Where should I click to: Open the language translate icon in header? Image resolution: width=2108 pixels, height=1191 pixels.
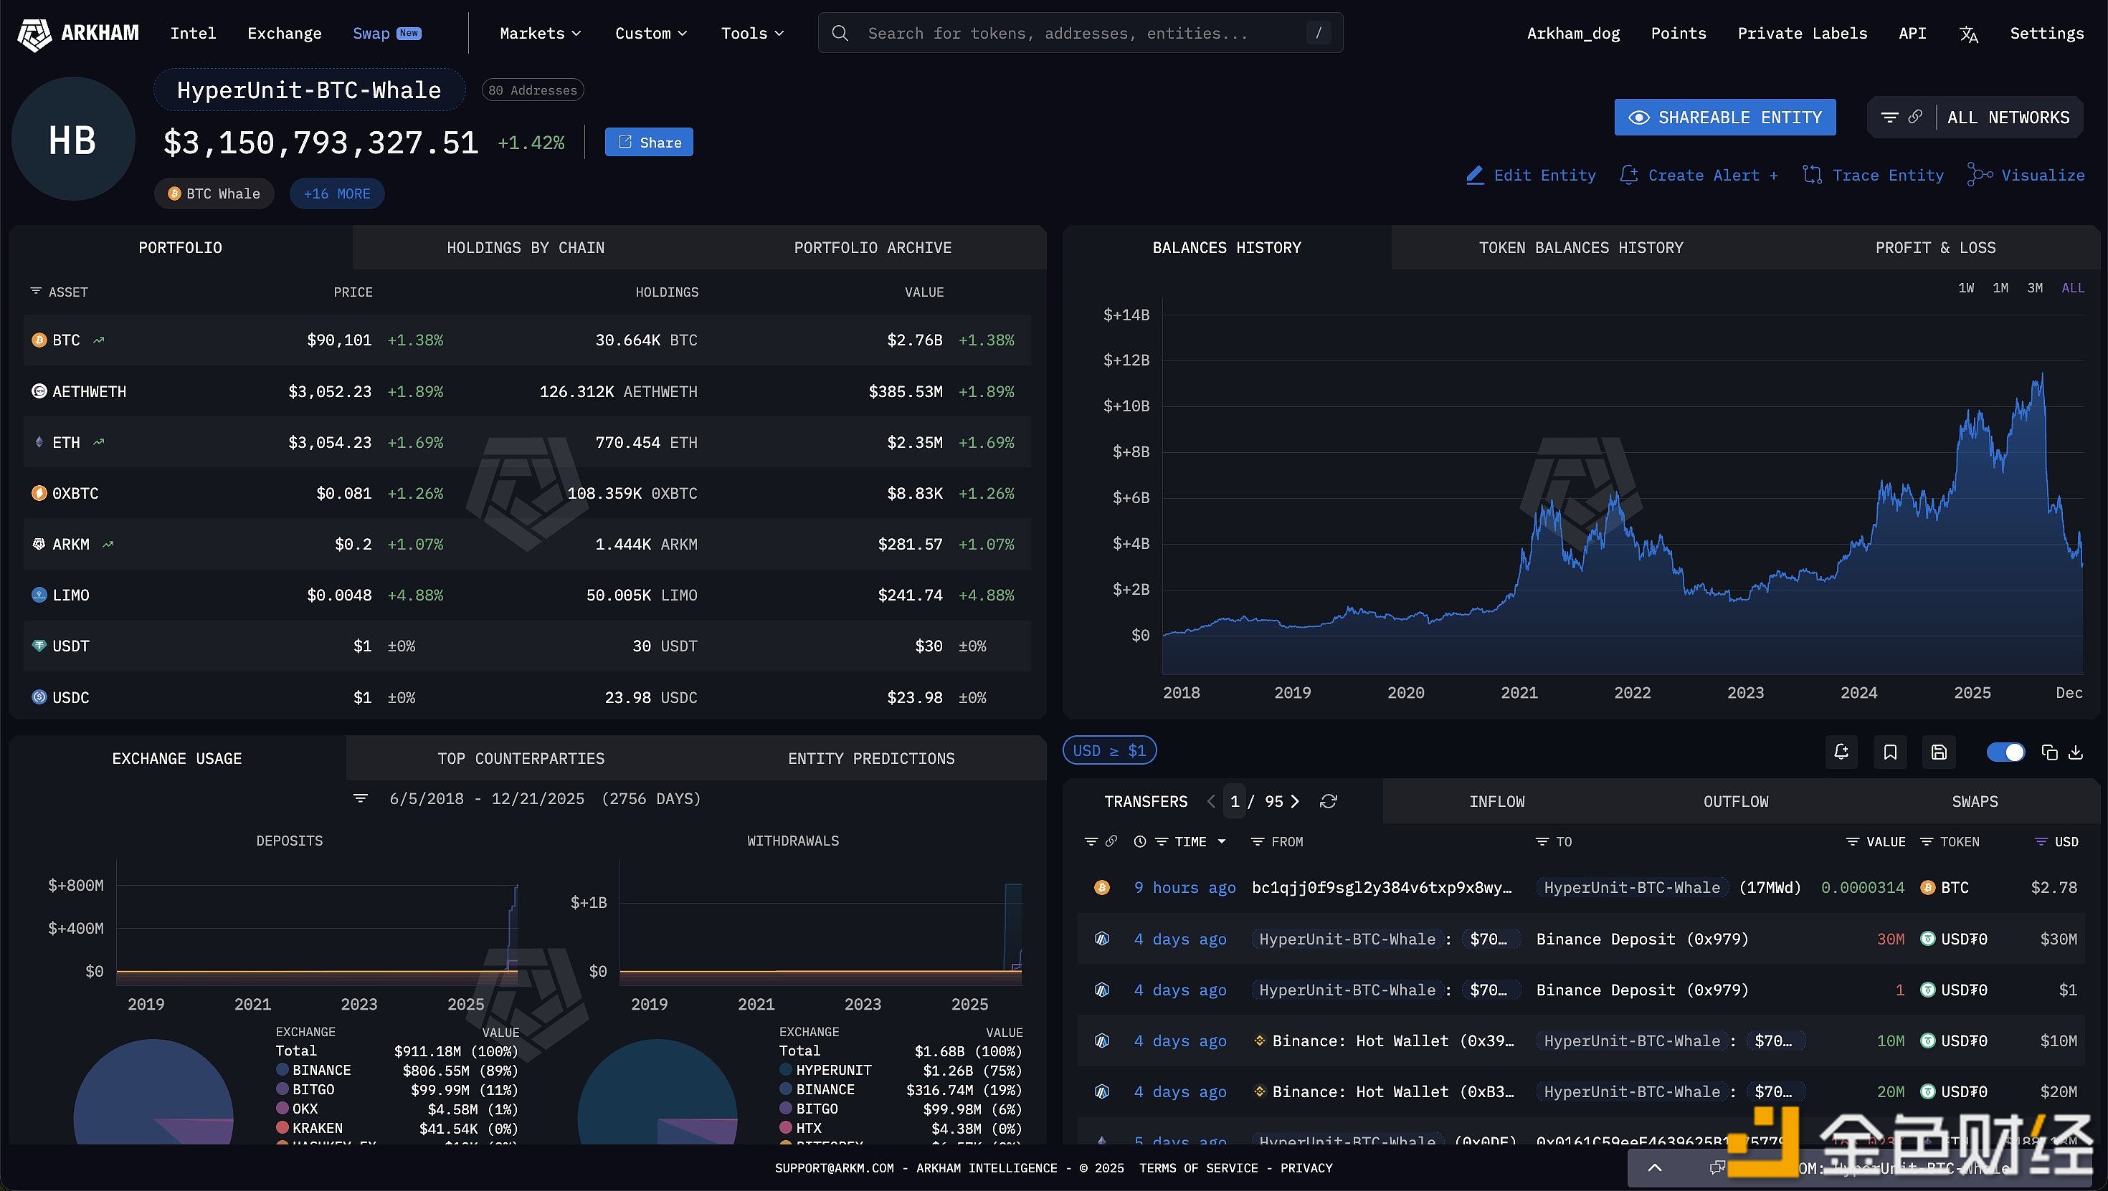pos(1968,34)
